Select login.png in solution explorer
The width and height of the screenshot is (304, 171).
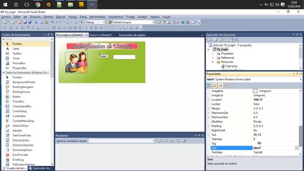(231, 66)
